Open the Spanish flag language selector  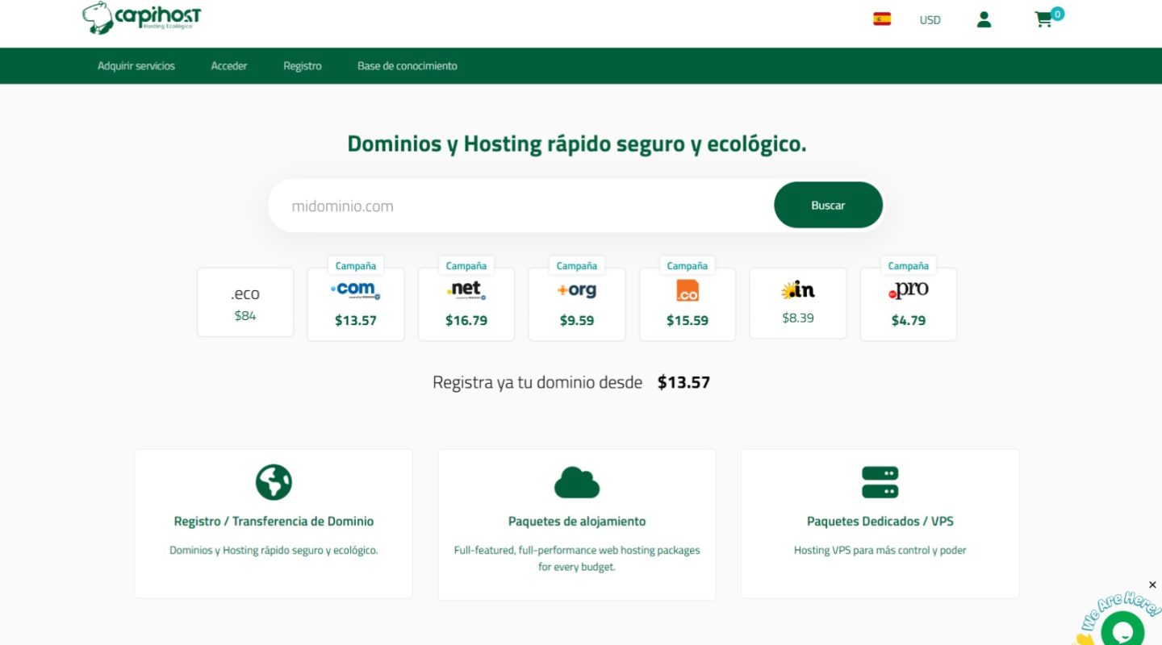(881, 19)
